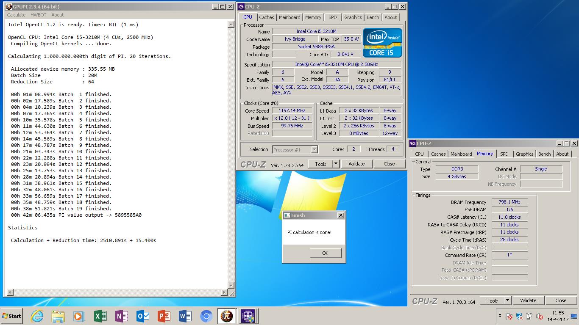
Task: Select CPU tab in CPU-Z Memory window
Action: [419, 154]
